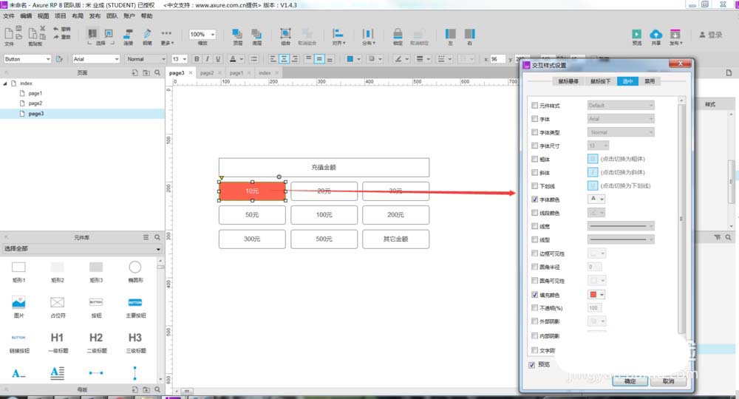Click the Align tool icon
This screenshot has height=399, width=739.
338,33
